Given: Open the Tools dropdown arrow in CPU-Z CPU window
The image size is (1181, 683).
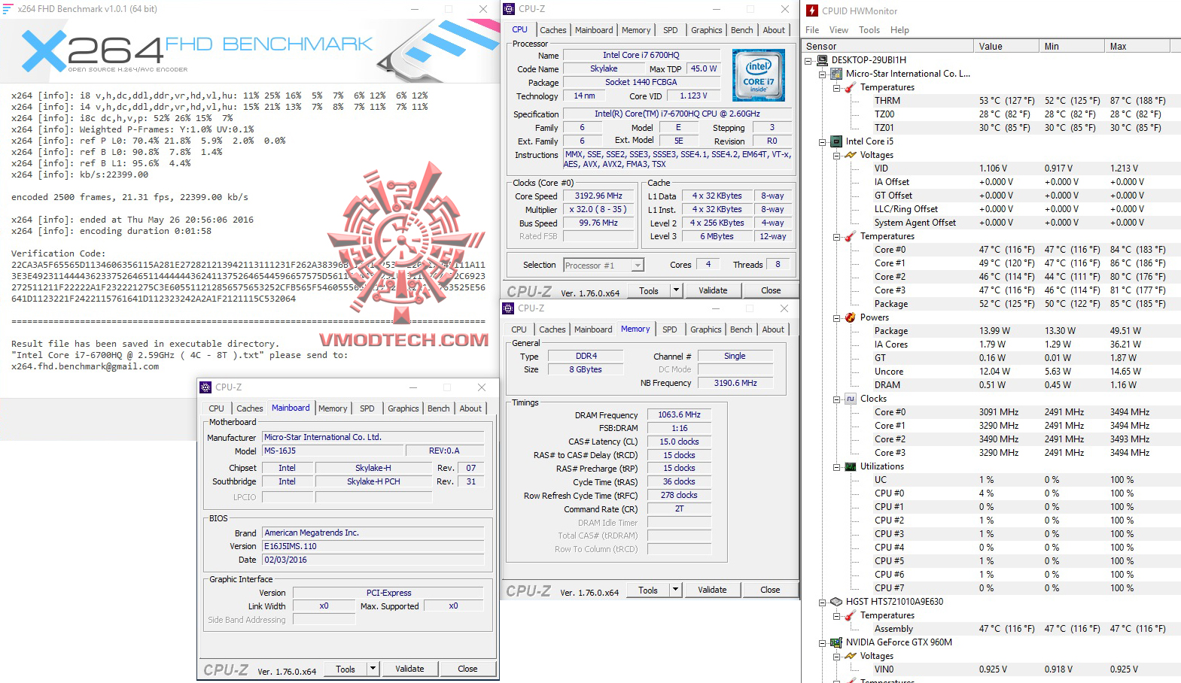Looking at the screenshot, I should (x=676, y=290).
